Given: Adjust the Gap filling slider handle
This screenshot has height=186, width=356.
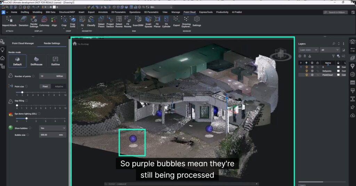Looking at the screenshot, I should point(17,105).
